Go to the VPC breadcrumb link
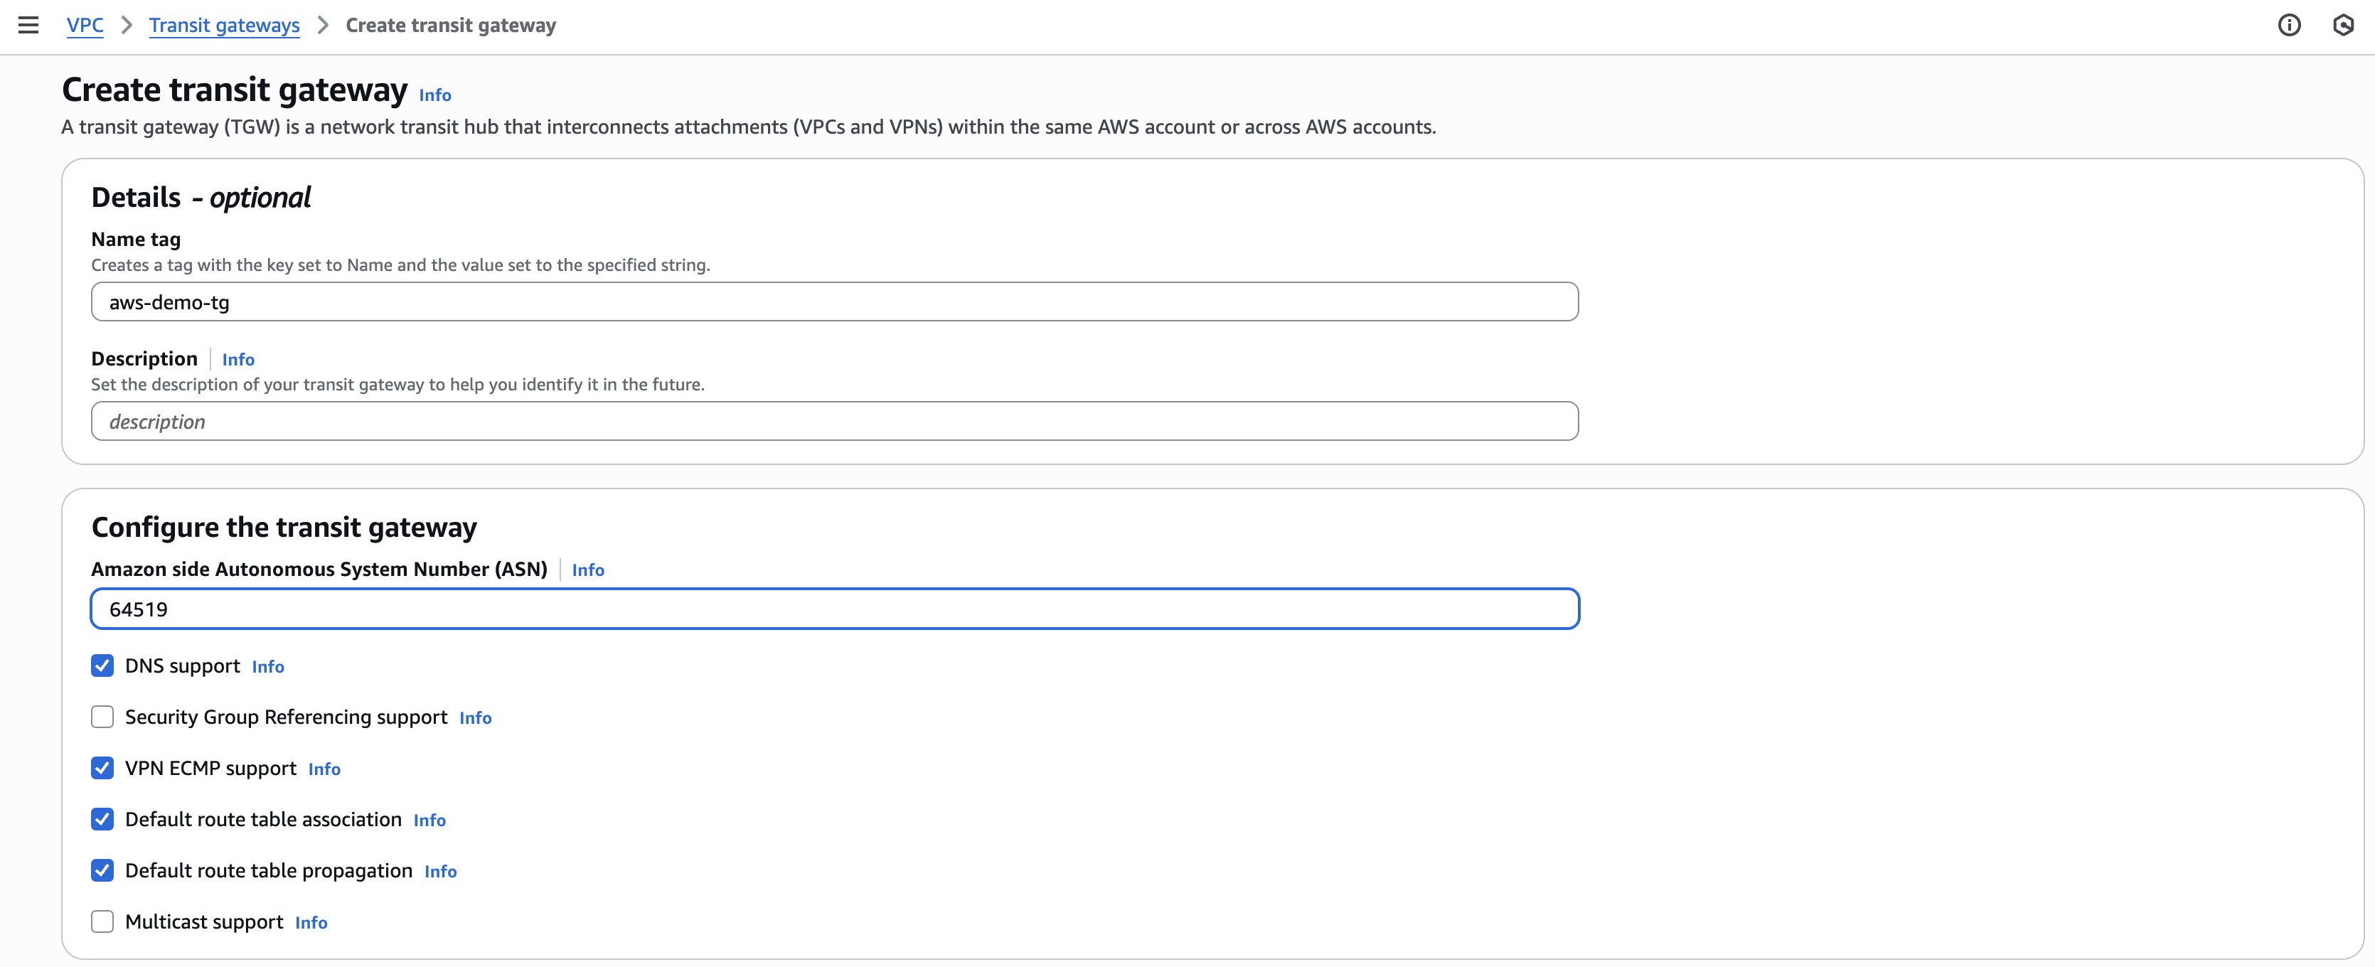 85,25
